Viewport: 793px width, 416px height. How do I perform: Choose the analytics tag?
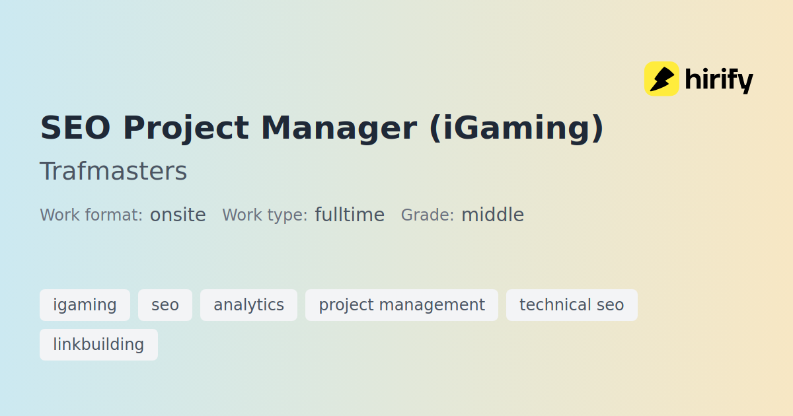[x=248, y=305]
